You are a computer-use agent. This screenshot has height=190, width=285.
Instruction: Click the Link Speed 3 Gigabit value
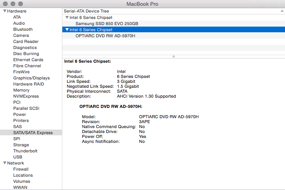point(126,81)
